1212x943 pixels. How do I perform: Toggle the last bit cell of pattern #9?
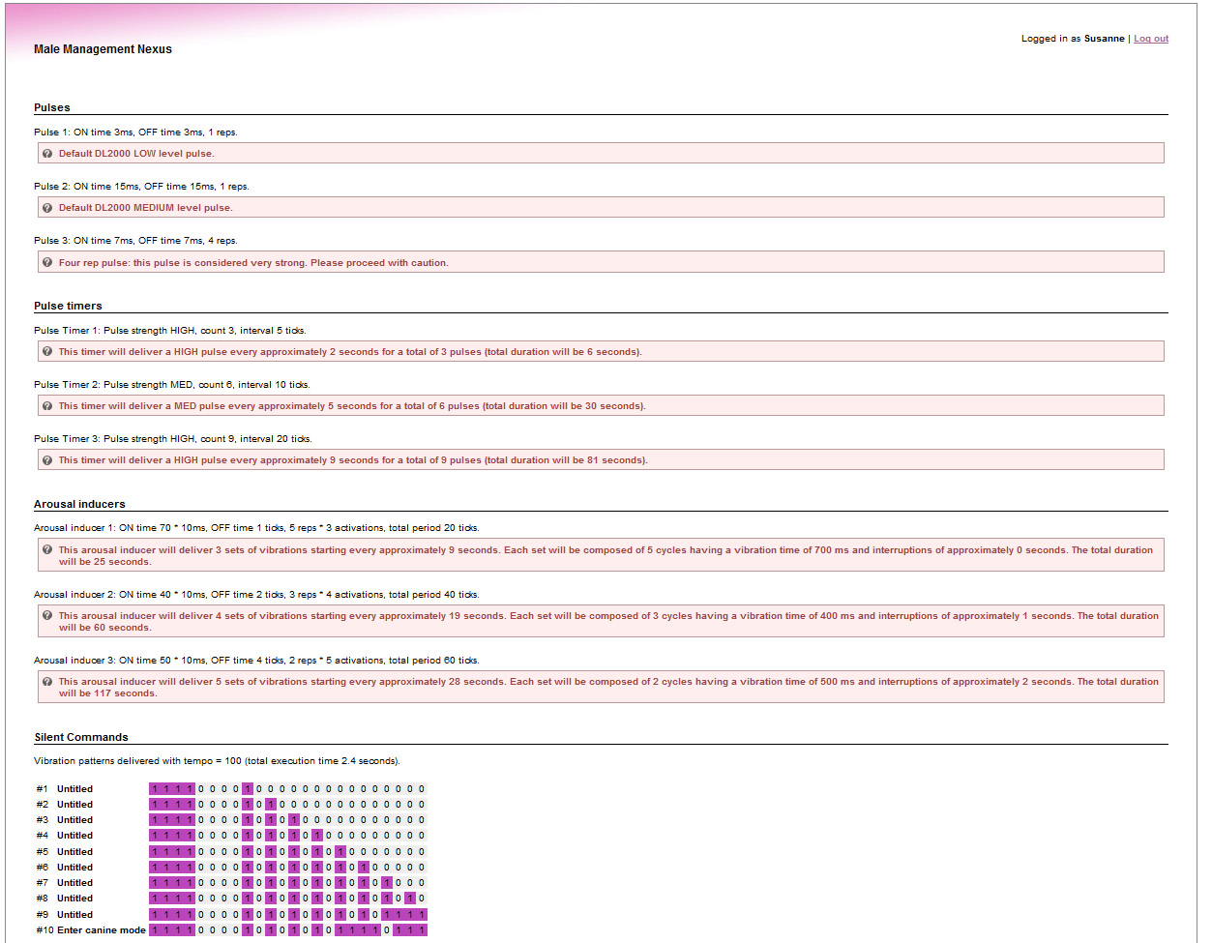point(422,915)
